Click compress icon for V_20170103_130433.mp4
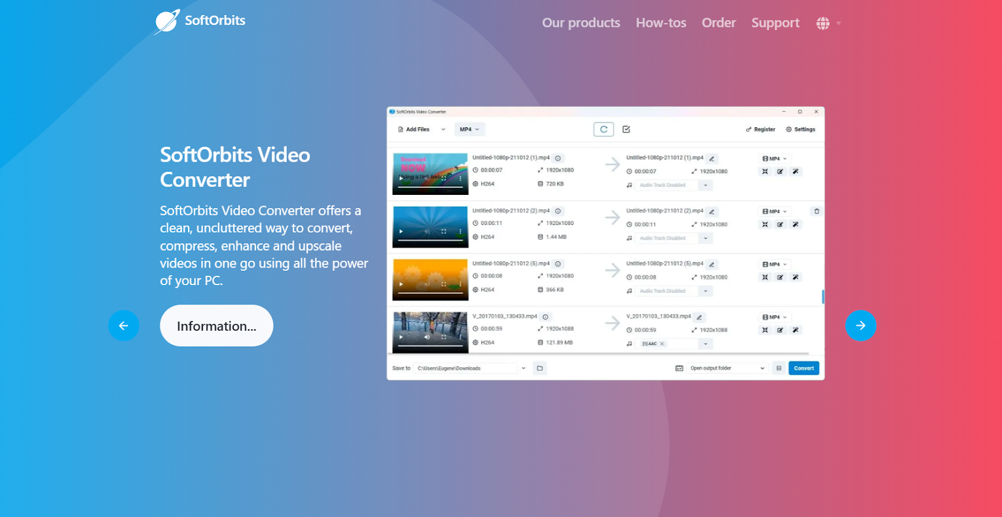Image resolution: width=1002 pixels, height=517 pixels. click(765, 330)
